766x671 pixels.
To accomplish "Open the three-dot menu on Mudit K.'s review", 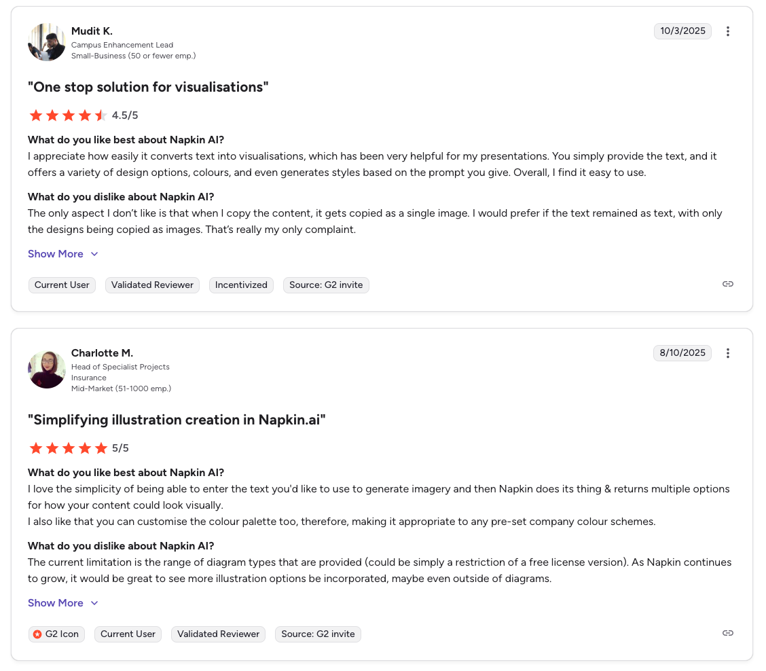I will click(727, 31).
